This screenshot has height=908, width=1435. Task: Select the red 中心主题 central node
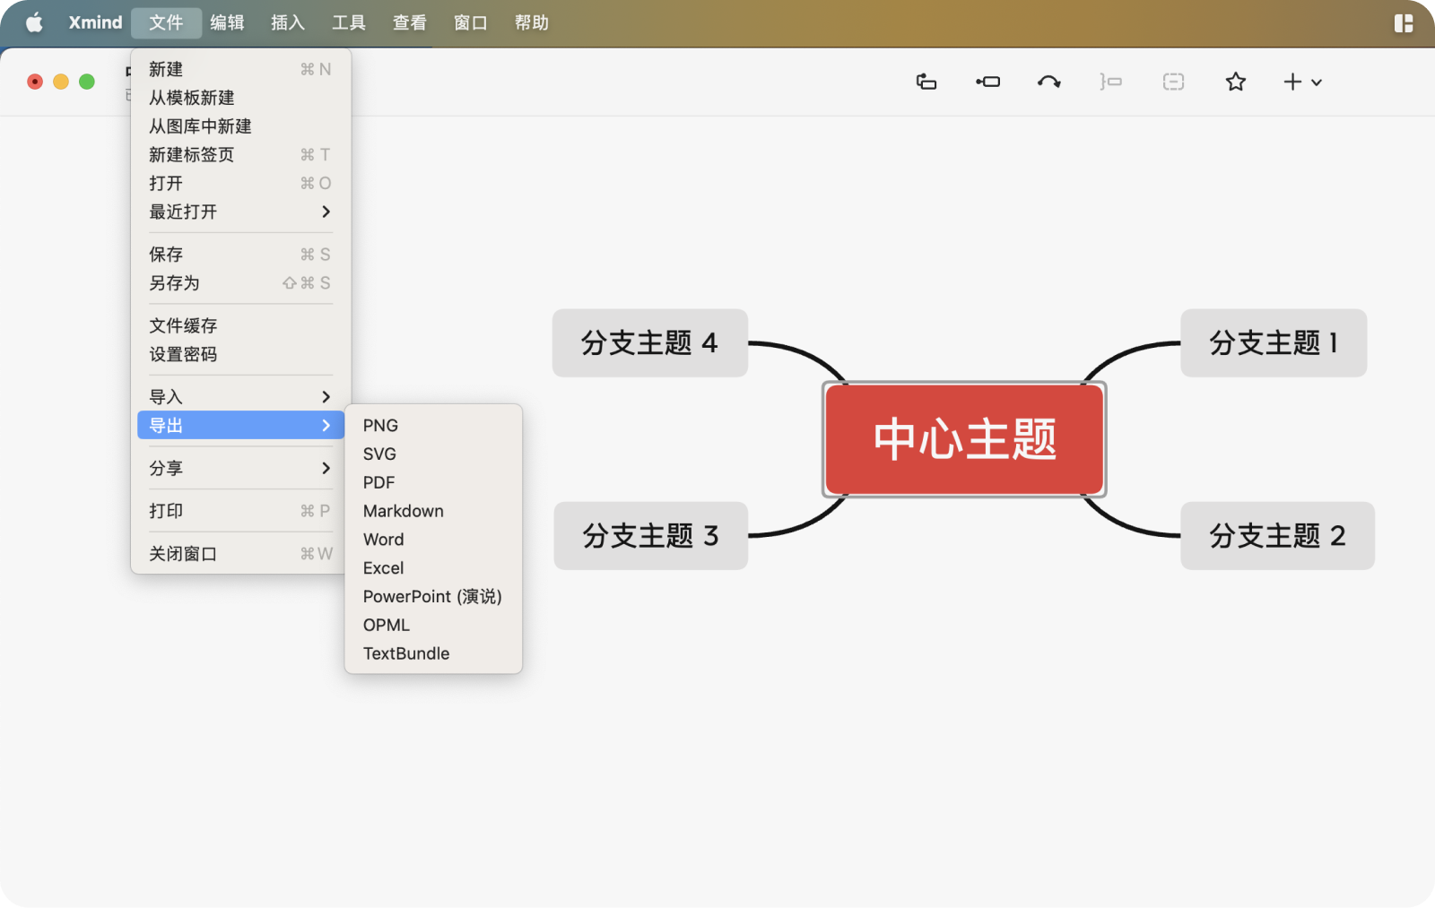[964, 439]
